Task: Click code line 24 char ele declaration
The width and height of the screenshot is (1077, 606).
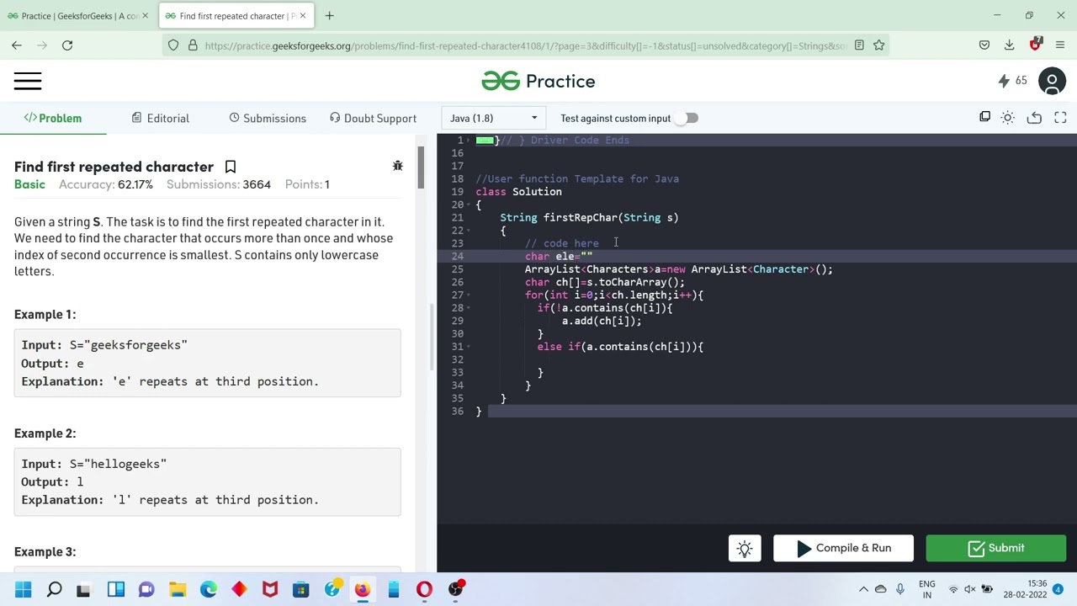Action: pos(559,256)
